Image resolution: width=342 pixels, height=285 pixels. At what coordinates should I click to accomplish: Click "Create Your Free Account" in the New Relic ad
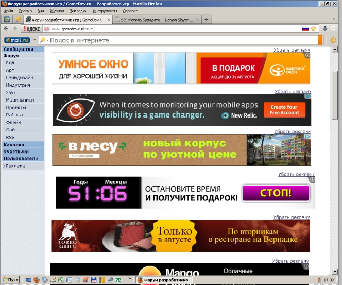pyautogui.click(x=284, y=110)
